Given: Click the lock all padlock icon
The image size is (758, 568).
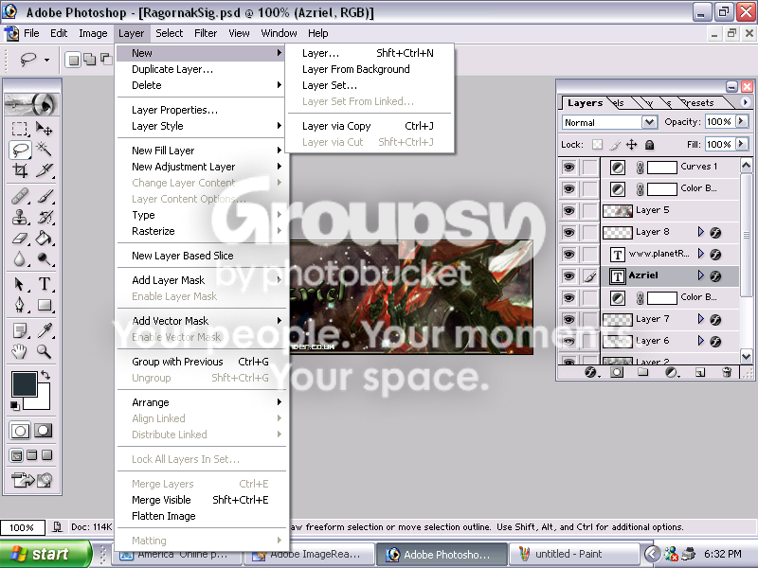Looking at the screenshot, I should 650,145.
